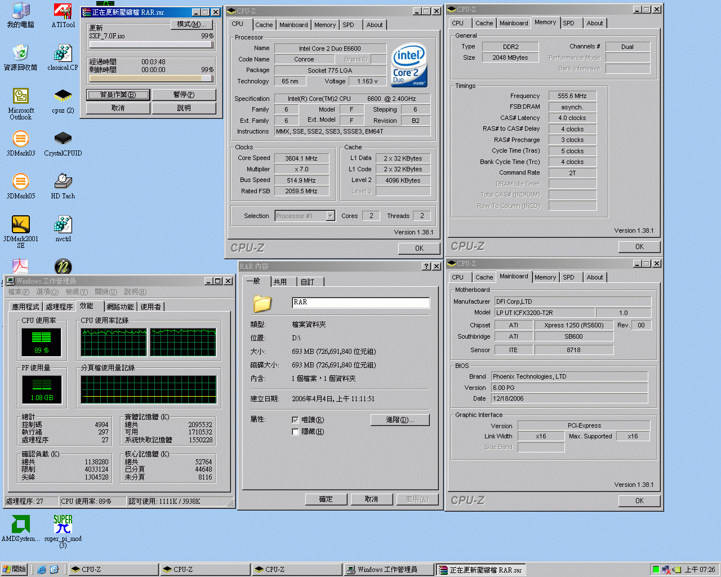Open About tab in bottom-right CPU-Z Mainboard window

[x=594, y=277]
